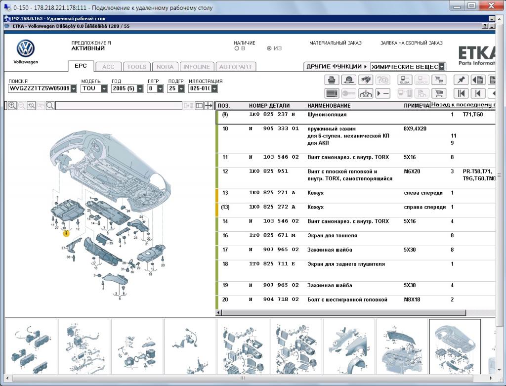Select the wheel arch liner thumbnail

point(349,346)
